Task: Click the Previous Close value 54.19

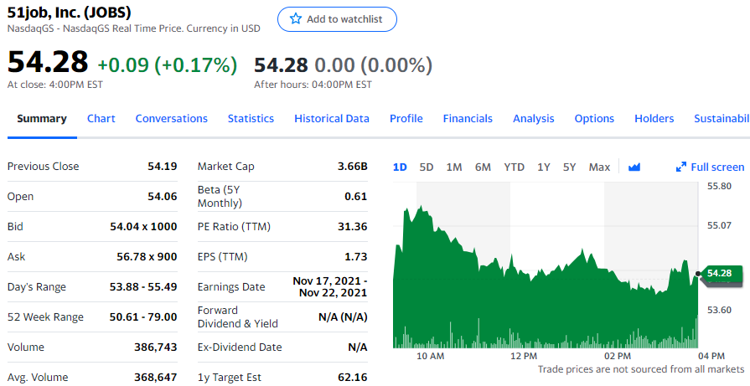Action: pyautogui.click(x=162, y=167)
